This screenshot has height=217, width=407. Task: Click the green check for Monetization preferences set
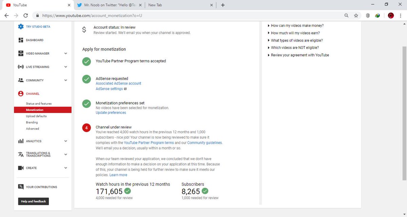pyautogui.click(x=86, y=103)
